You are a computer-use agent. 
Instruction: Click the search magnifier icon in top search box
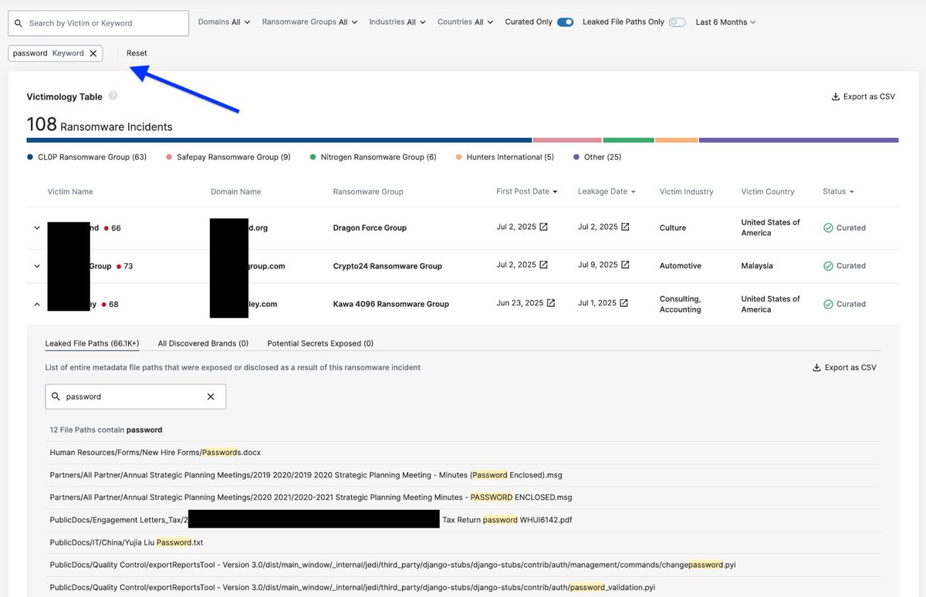pyautogui.click(x=19, y=23)
